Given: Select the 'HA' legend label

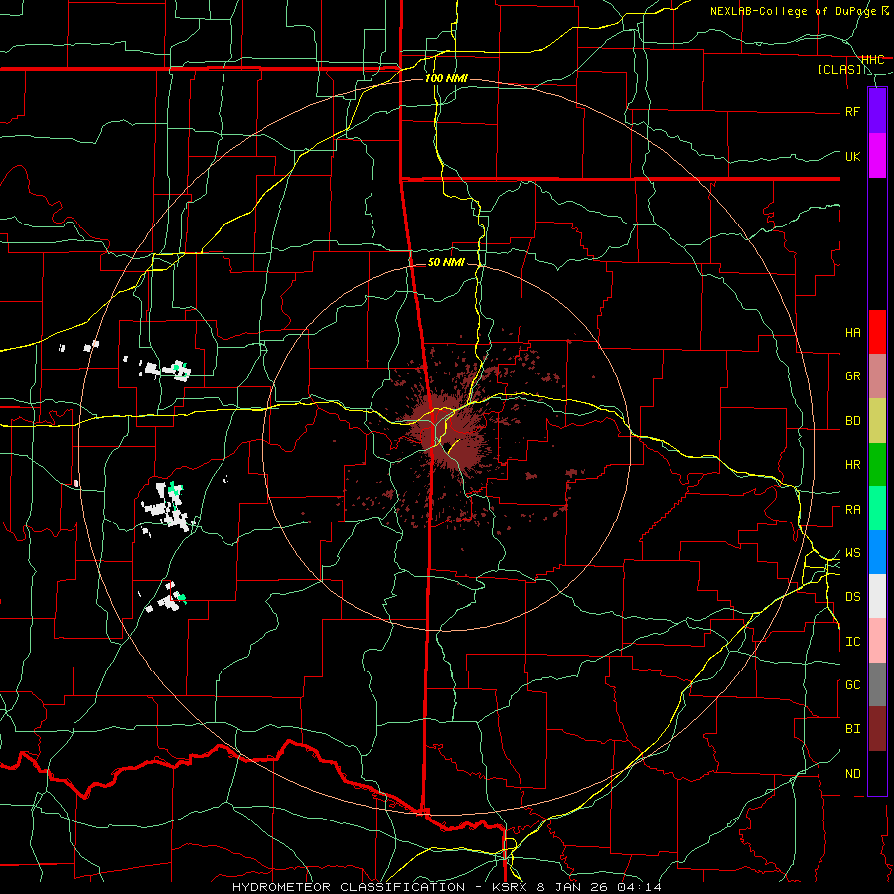Looking at the screenshot, I should pos(852,333).
